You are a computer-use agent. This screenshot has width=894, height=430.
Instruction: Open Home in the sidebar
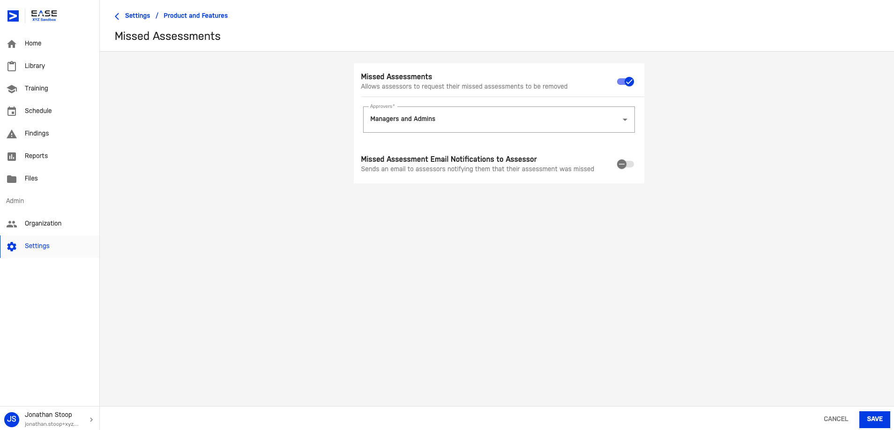(50, 44)
